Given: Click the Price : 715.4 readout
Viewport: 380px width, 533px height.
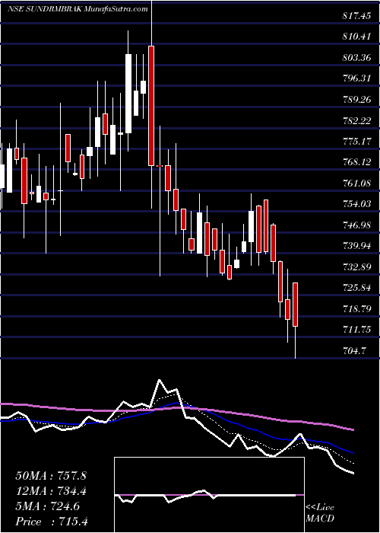Looking at the screenshot, I should [52, 522].
